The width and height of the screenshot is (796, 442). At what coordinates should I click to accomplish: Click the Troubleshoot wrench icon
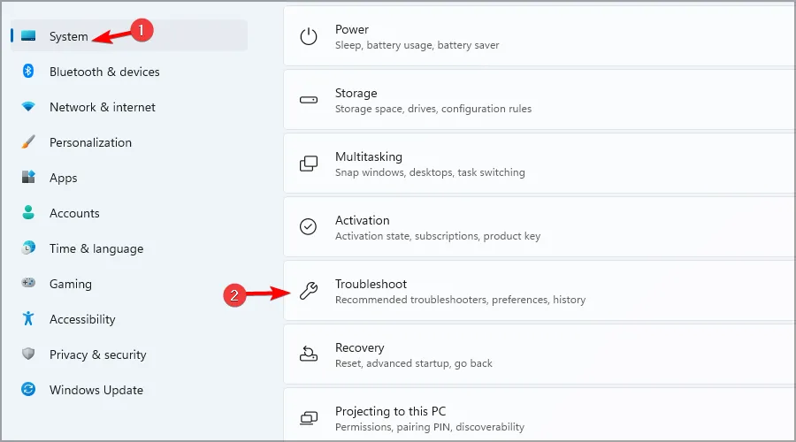click(x=309, y=291)
